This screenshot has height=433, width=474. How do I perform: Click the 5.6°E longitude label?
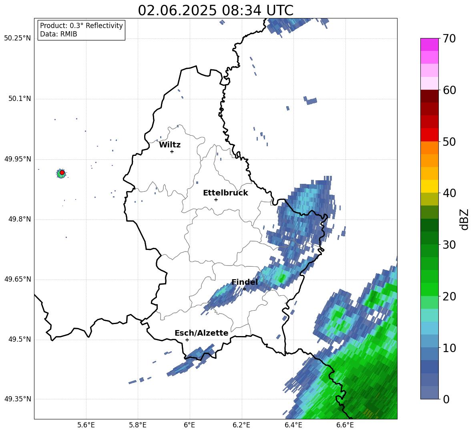pyautogui.click(x=86, y=425)
